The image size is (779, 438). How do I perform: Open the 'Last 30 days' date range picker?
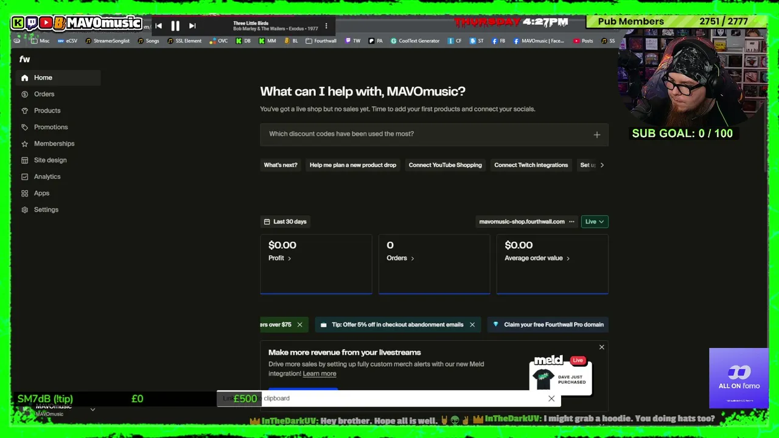pyautogui.click(x=285, y=221)
